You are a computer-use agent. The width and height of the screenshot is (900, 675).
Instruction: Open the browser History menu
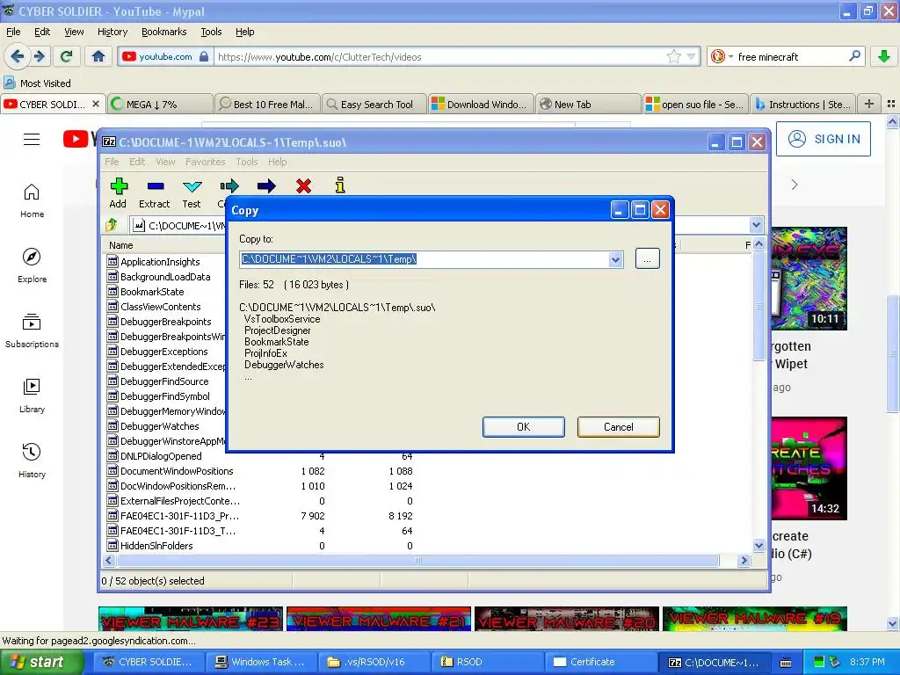112,32
